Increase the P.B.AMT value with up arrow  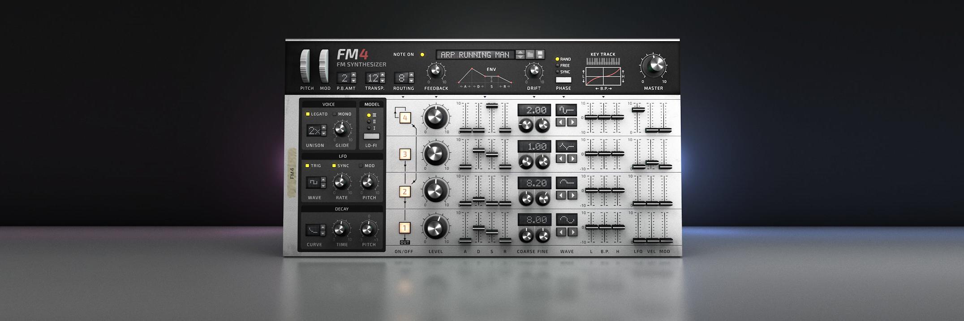tap(354, 75)
